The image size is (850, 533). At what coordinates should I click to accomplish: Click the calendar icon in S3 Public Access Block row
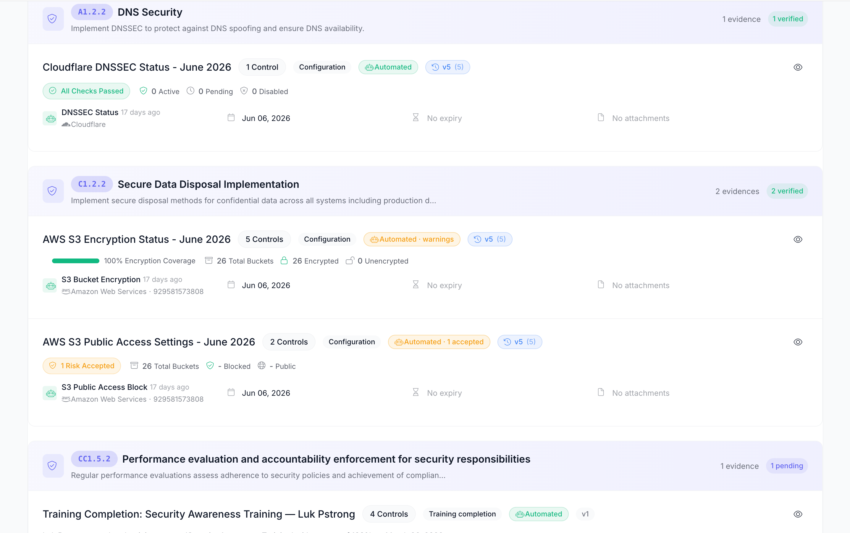point(231,392)
